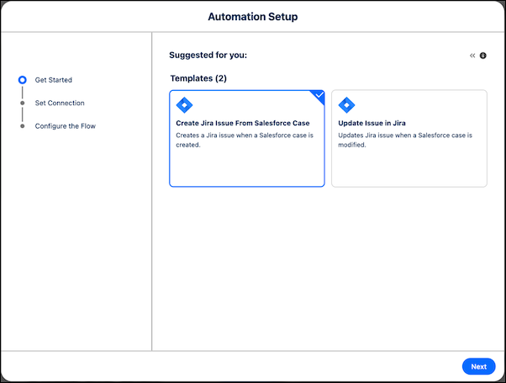Image resolution: width=506 pixels, height=383 pixels.
Task: Click the Configure the Flow step dot
Action: (22, 126)
